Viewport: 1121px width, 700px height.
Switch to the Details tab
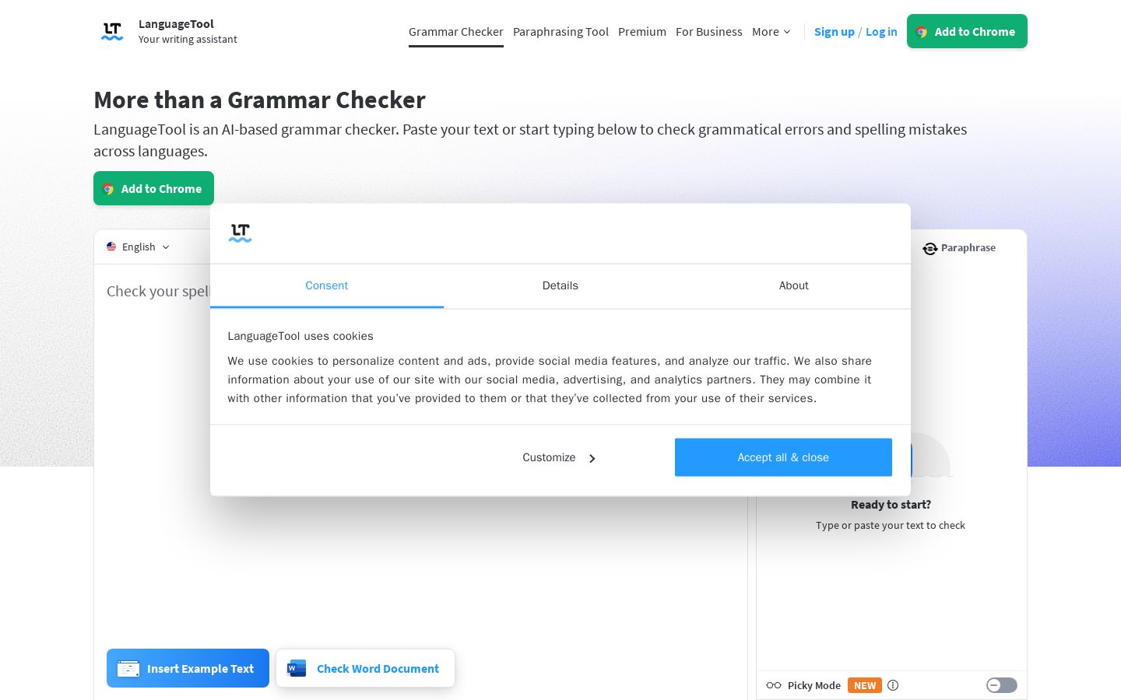point(560,285)
